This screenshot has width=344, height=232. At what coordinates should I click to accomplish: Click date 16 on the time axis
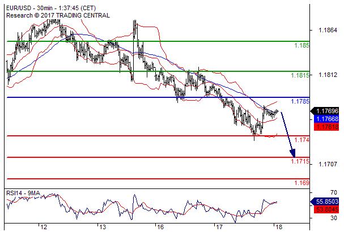tap(160, 227)
